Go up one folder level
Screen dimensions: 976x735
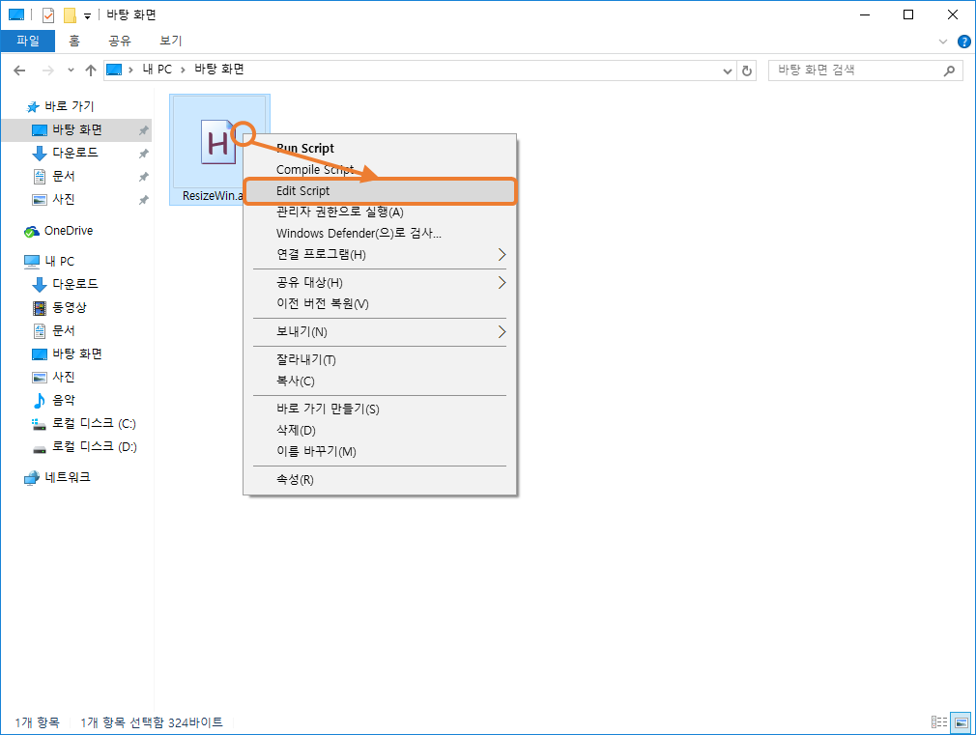(91, 70)
